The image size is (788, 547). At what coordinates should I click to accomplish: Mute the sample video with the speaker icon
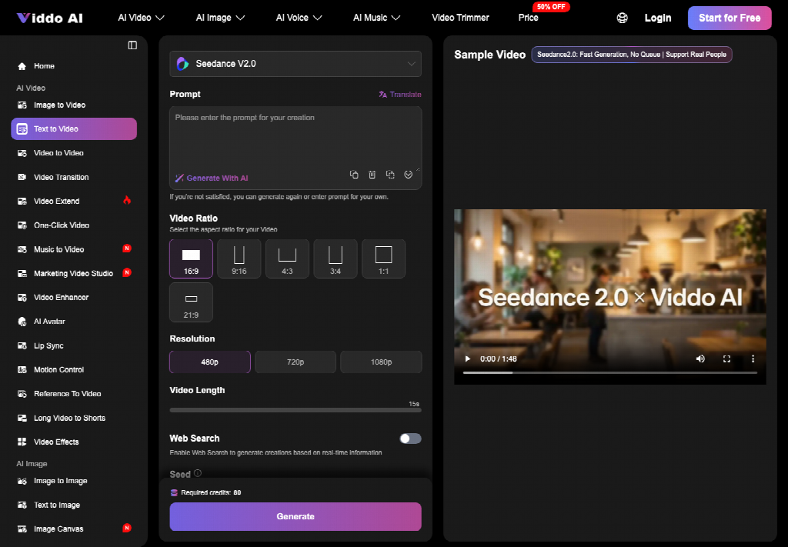pos(700,359)
